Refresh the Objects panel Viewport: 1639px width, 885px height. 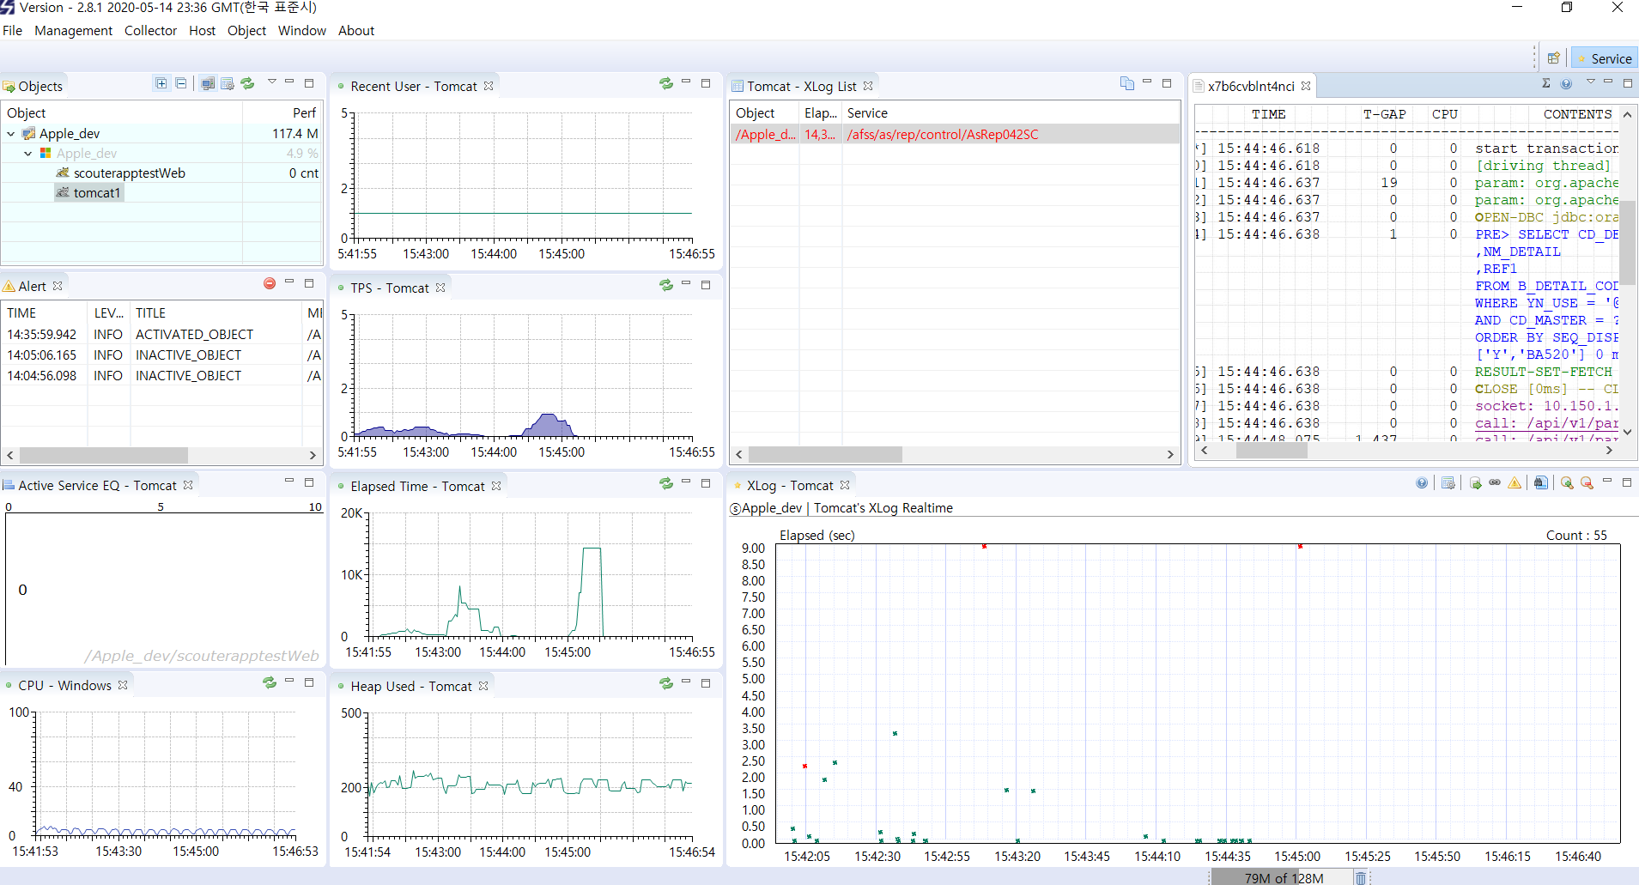[x=248, y=83]
